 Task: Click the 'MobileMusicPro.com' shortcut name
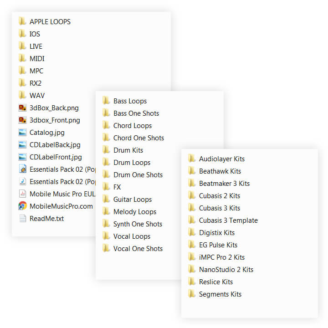point(61,206)
